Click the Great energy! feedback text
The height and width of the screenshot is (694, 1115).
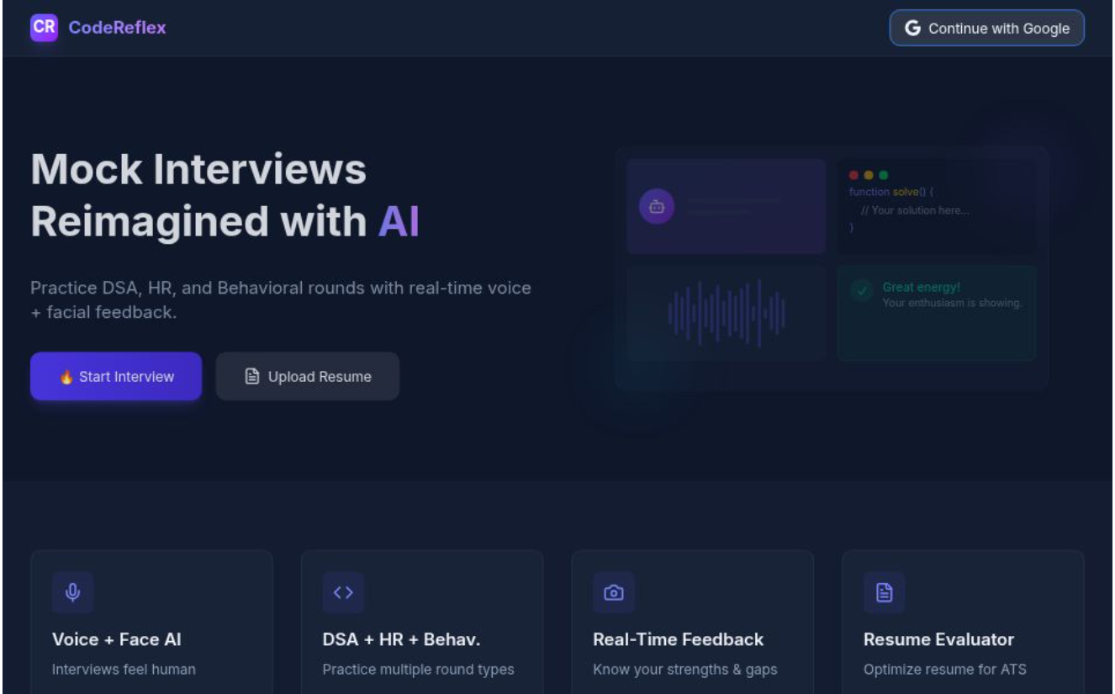coord(921,287)
